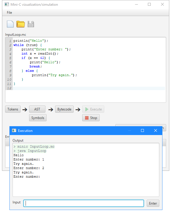Click the 'Enter number: 1' output line

pos(29,160)
